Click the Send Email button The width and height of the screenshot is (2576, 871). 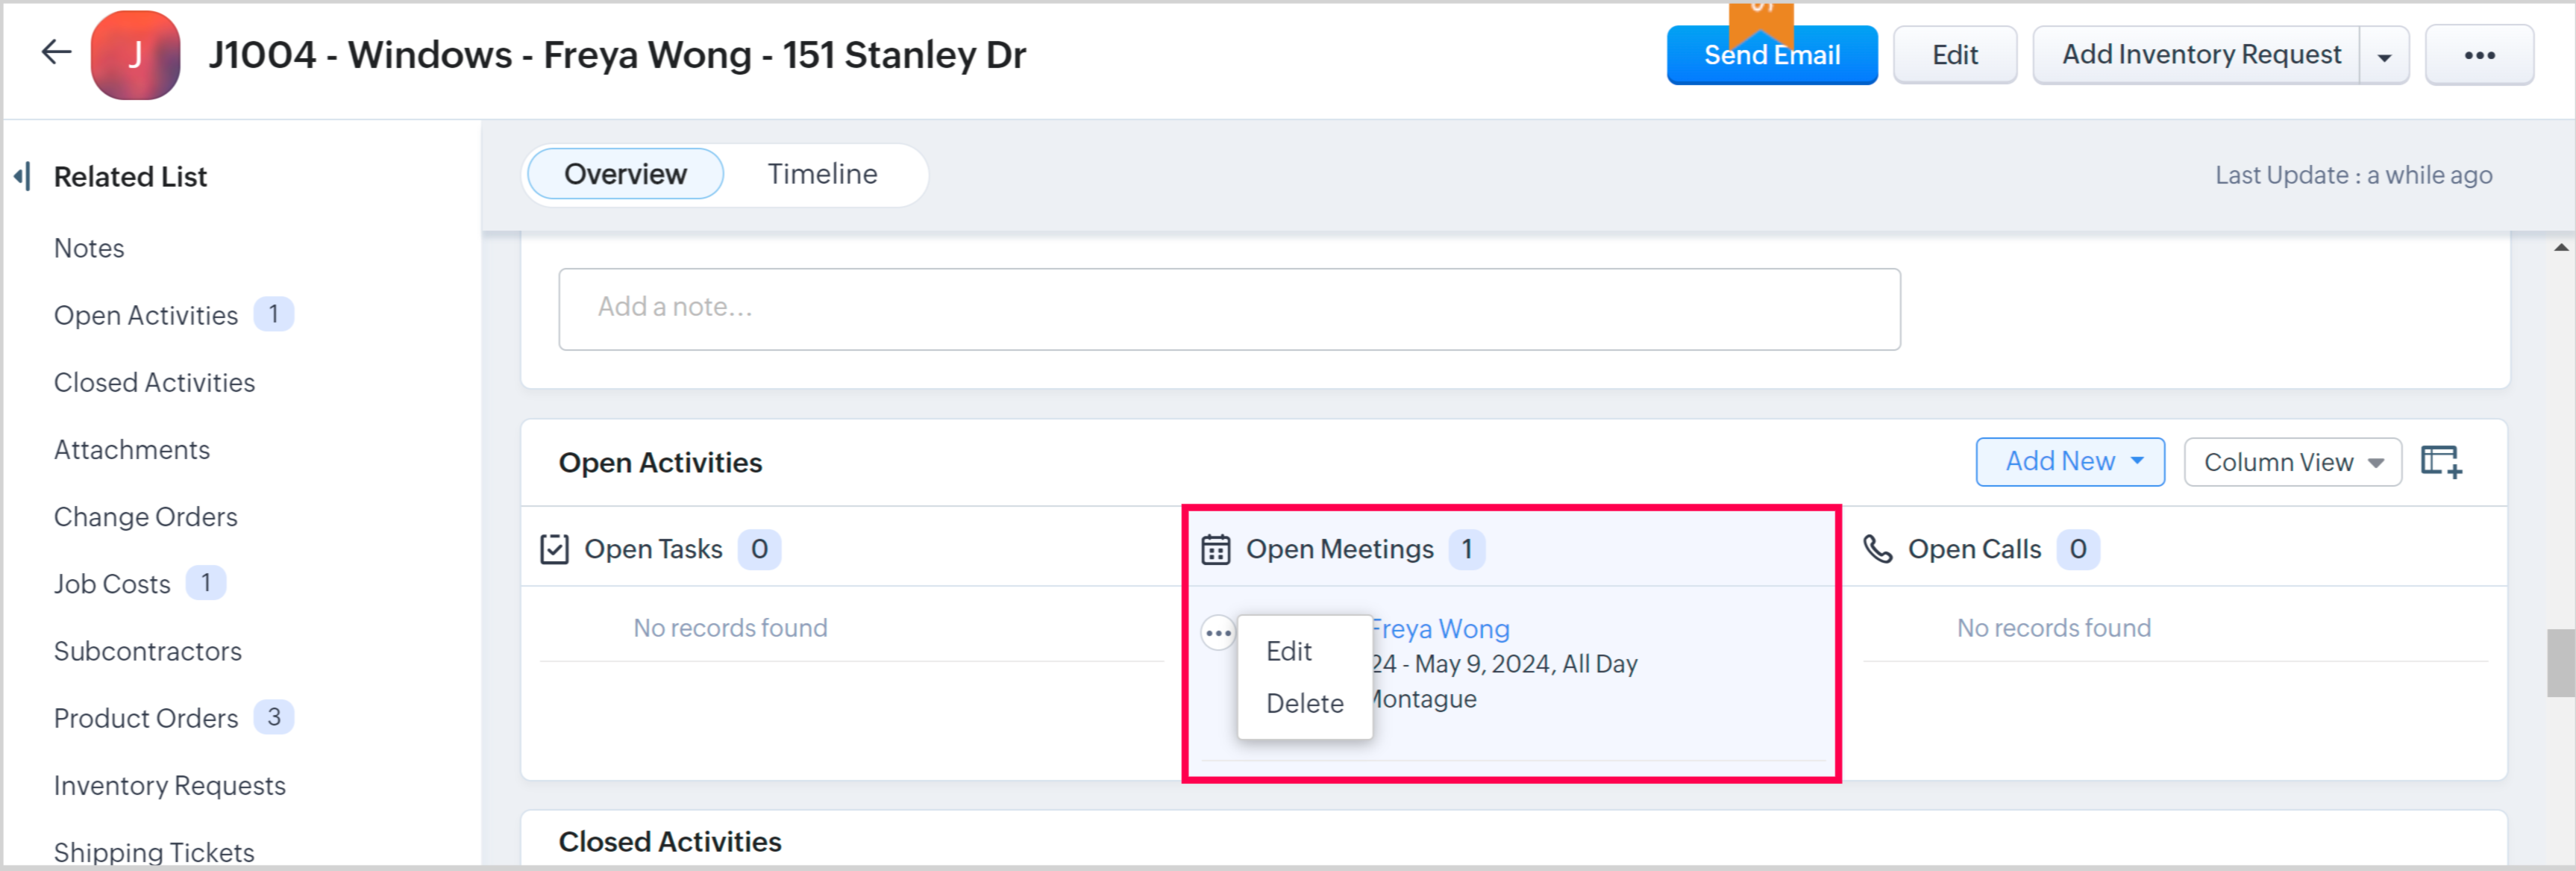(1771, 56)
